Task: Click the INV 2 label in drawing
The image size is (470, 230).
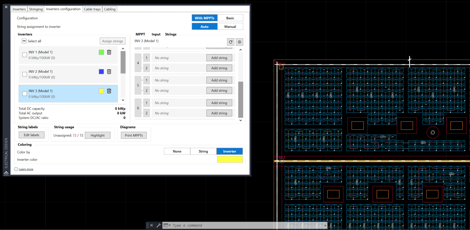Action: coord(282,157)
